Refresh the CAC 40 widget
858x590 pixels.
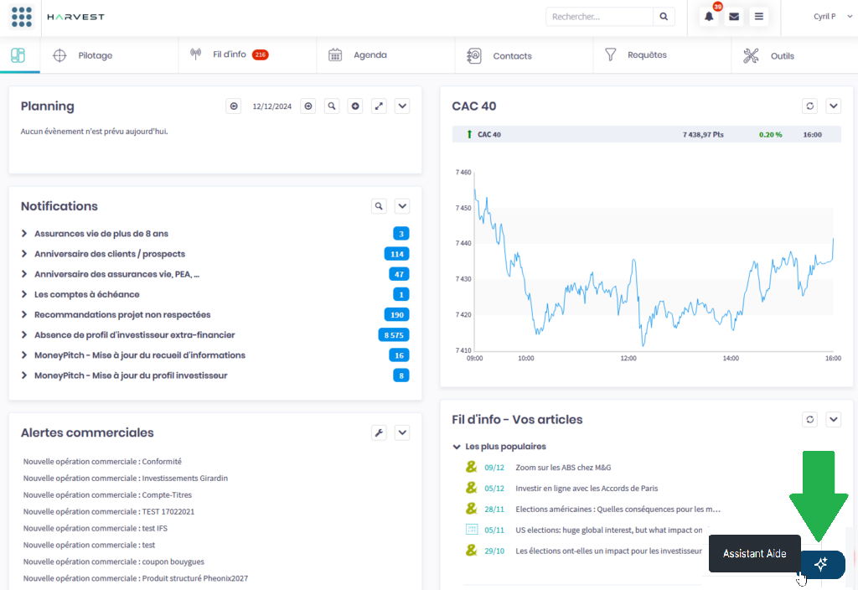tap(809, 106)
